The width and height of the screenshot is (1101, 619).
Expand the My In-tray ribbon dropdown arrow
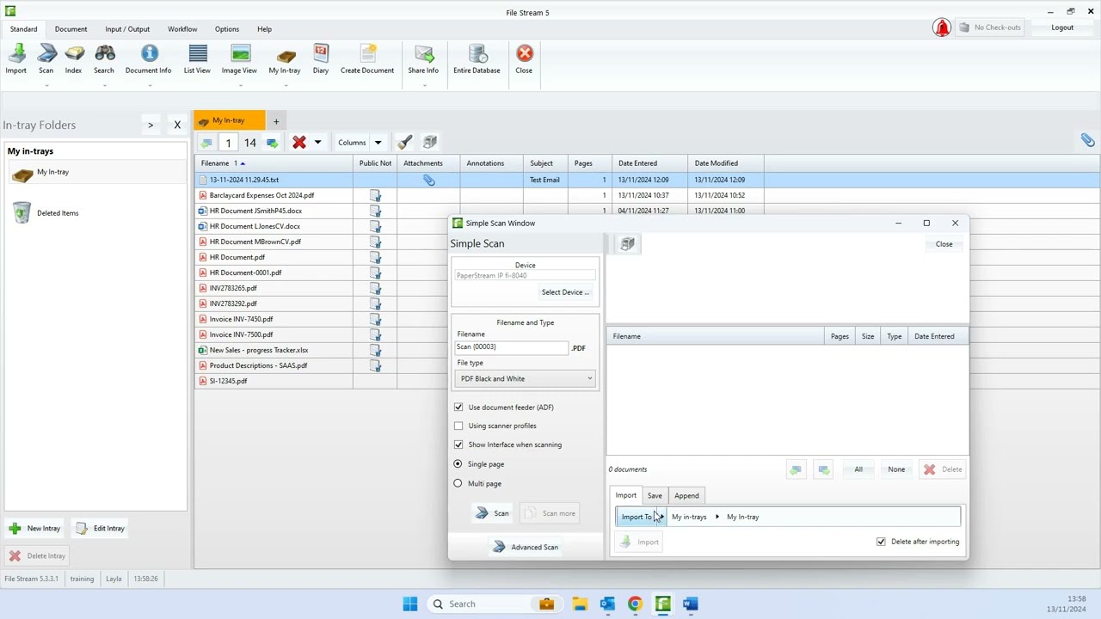coord(285,85)
